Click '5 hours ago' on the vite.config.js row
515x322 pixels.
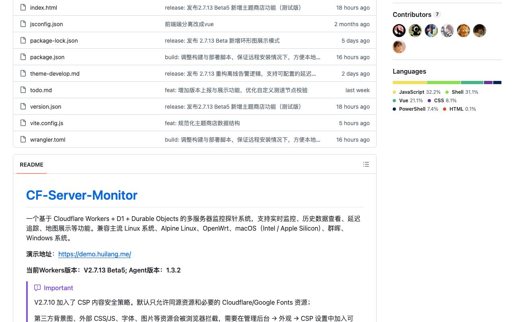point(354,123)
